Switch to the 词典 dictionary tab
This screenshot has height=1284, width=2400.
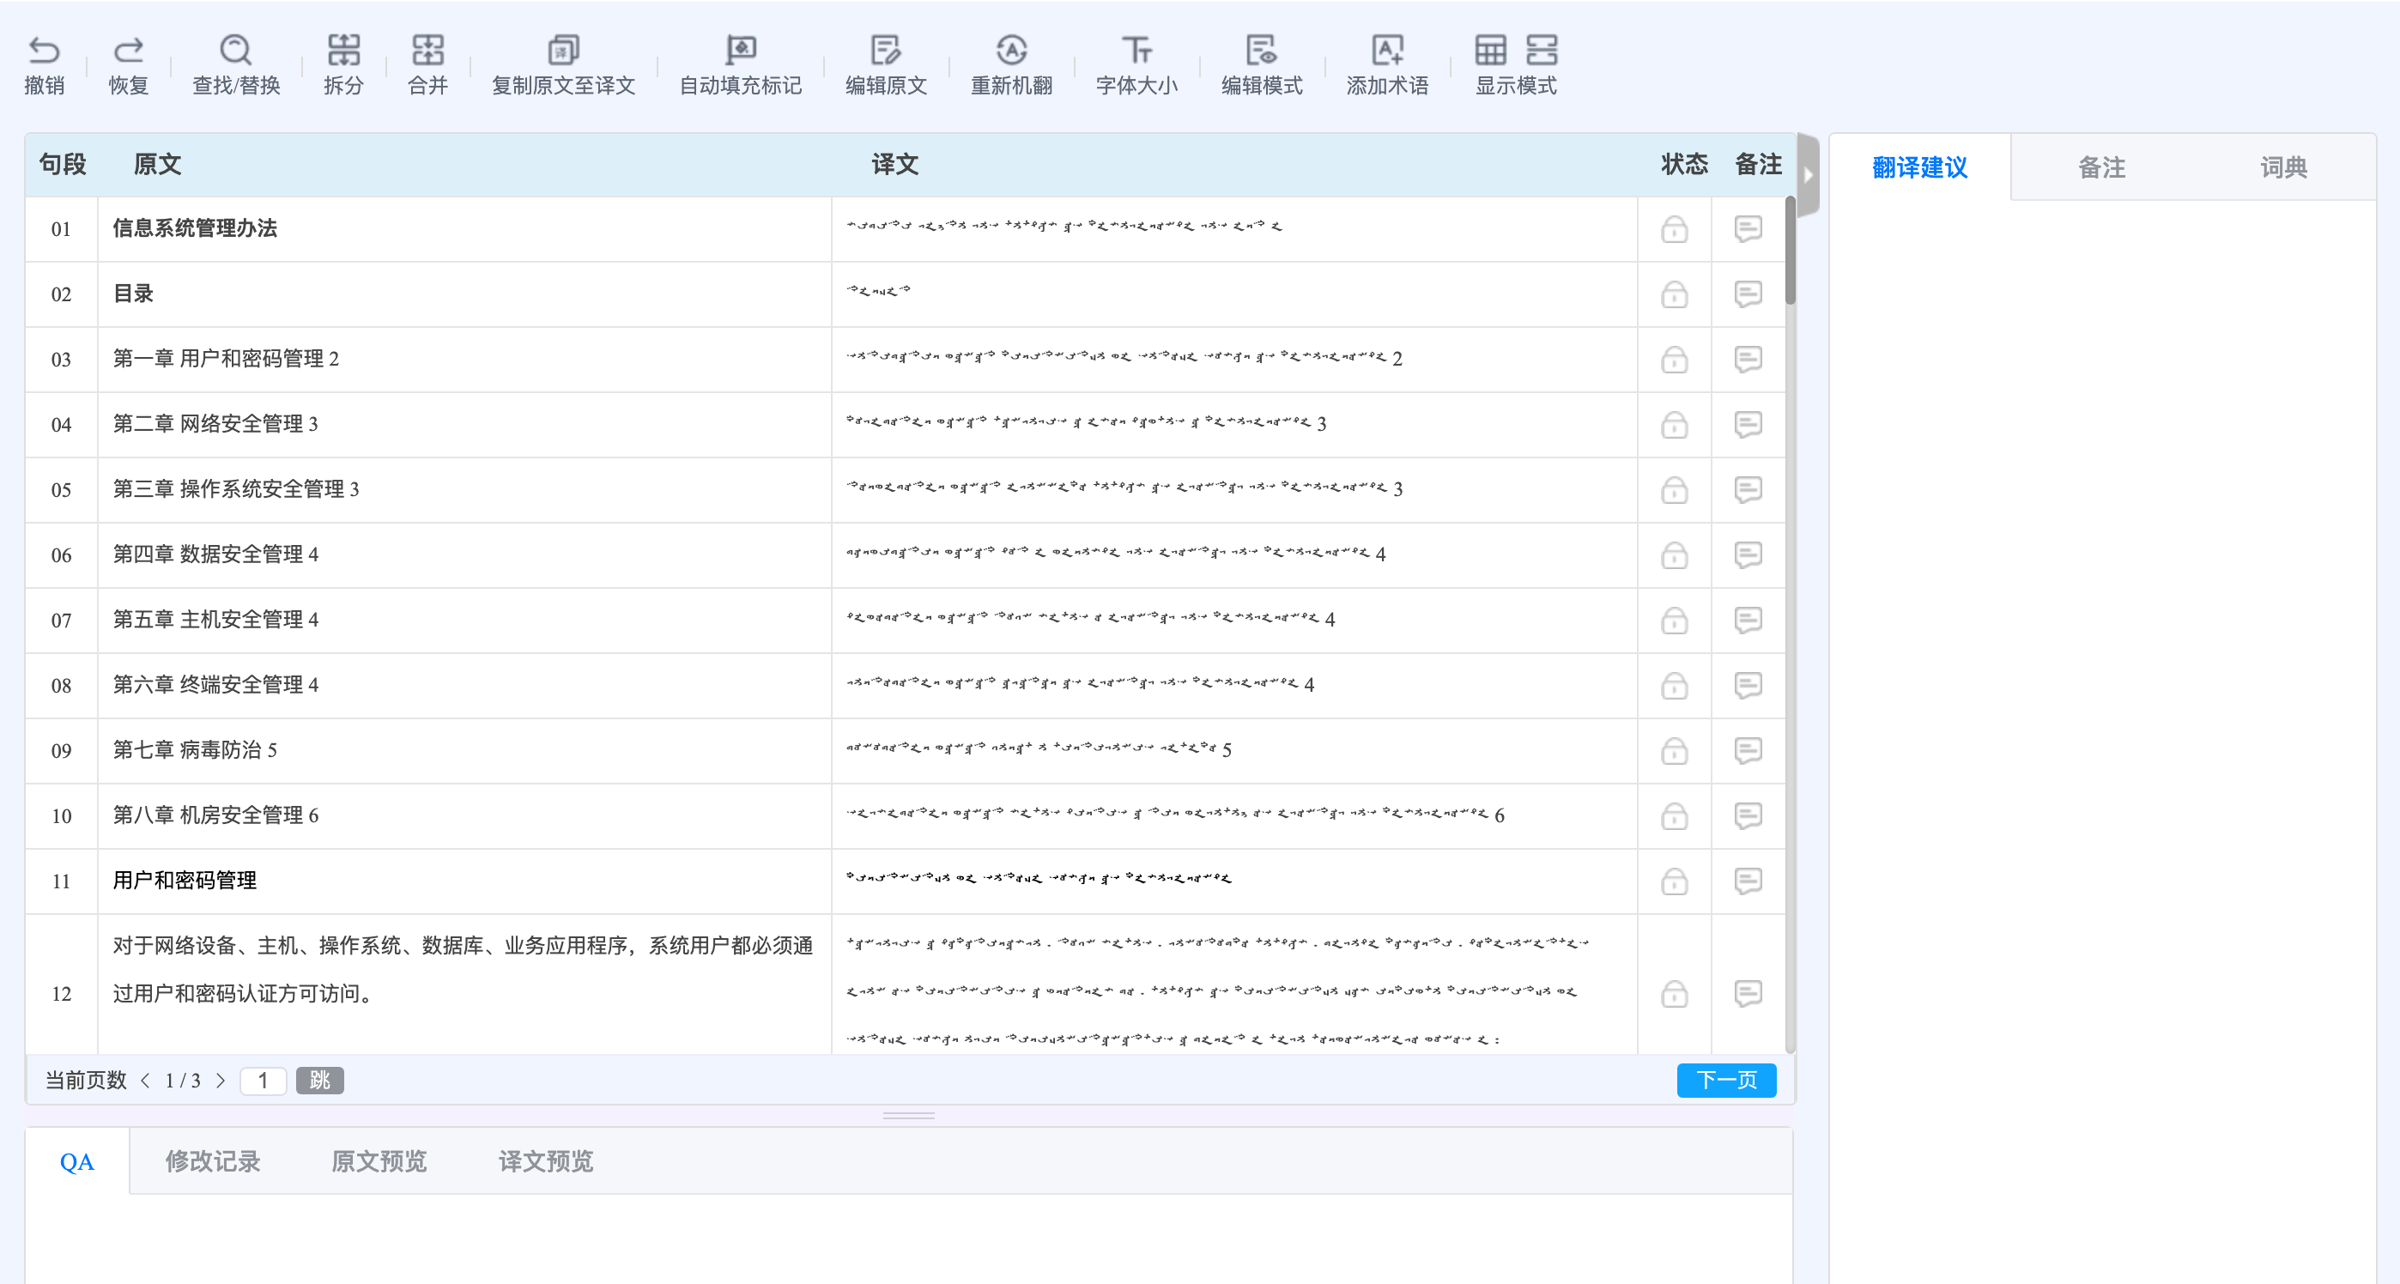[2282, 167]
